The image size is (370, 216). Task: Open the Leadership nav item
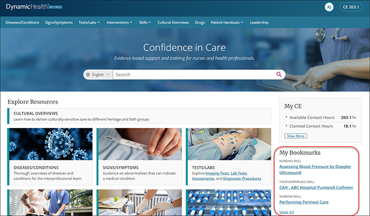(259, 22)
